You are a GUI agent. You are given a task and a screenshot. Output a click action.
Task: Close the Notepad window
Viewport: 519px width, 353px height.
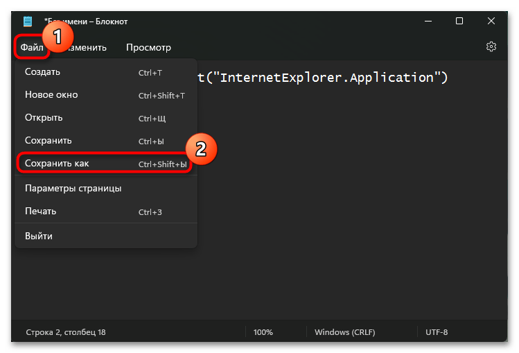[491, 21]
